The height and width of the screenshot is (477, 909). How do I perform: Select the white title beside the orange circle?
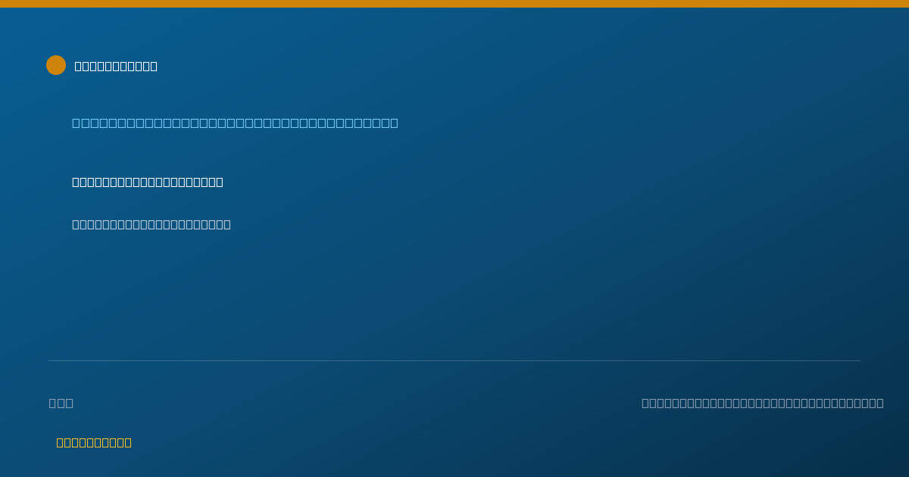coord(116,66)
